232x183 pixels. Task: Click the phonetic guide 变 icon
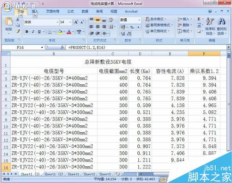[79, 32]
